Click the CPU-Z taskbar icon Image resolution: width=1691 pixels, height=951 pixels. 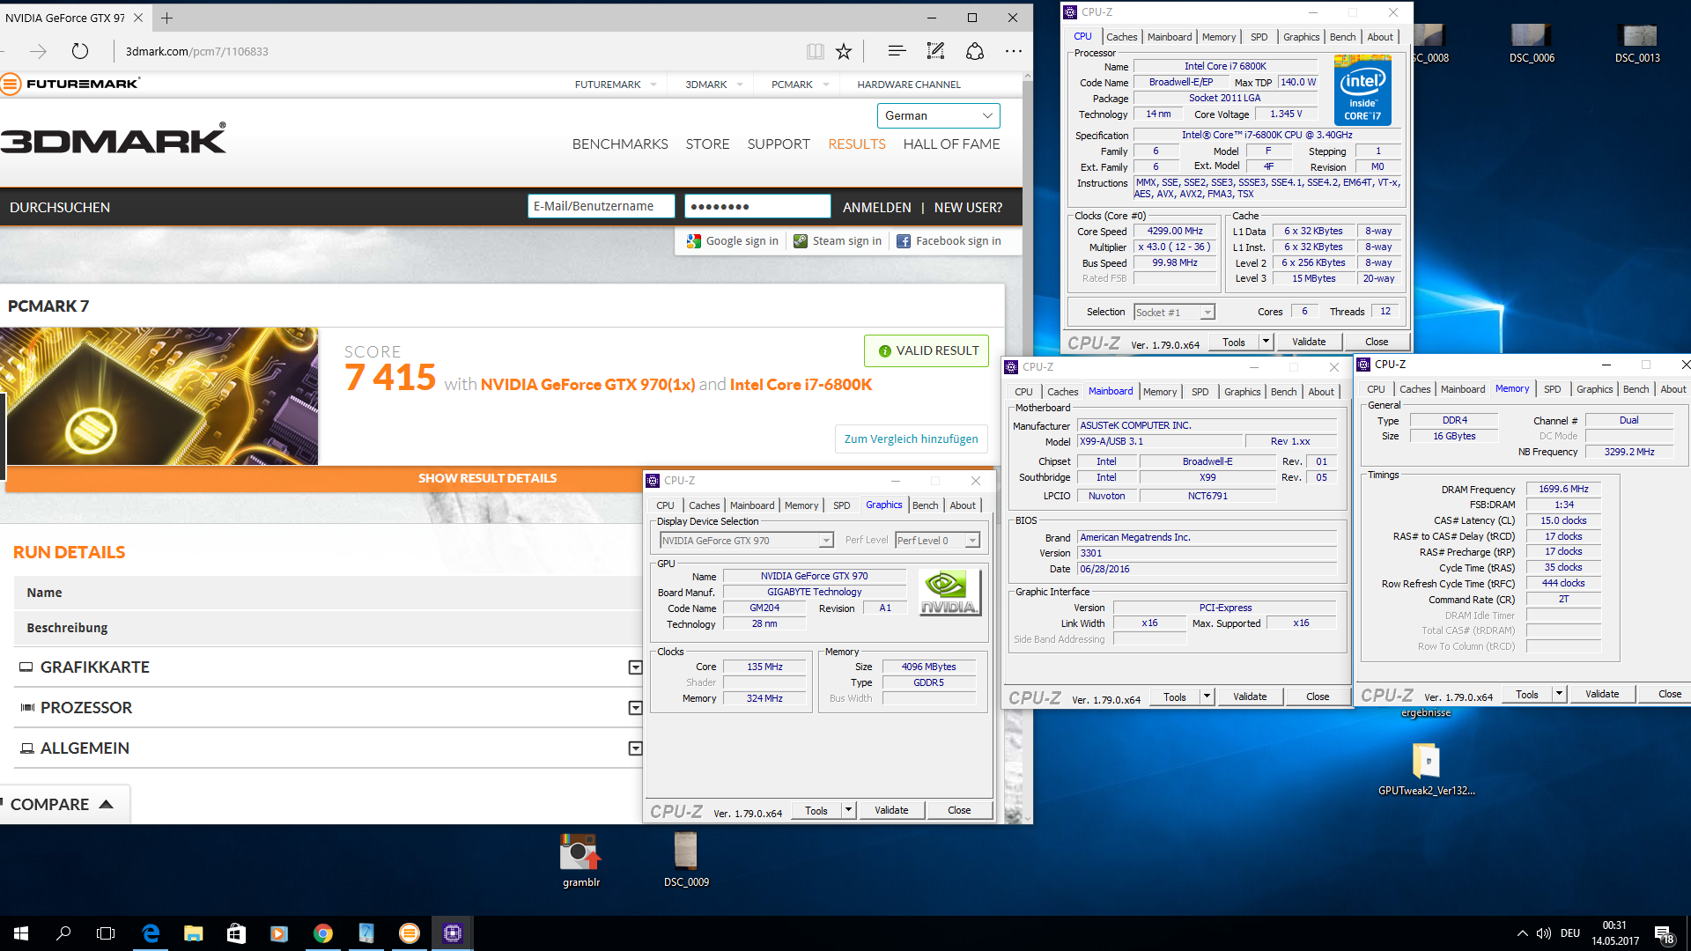(x=453, y=933)
